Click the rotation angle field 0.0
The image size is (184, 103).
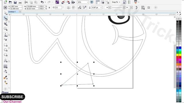(x=58, y=7)
